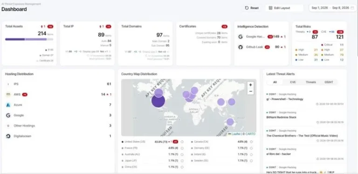The width and height of the screenshot is (358, 174).
Task: Click the Total IP count 89
Action: click(101, 35)
